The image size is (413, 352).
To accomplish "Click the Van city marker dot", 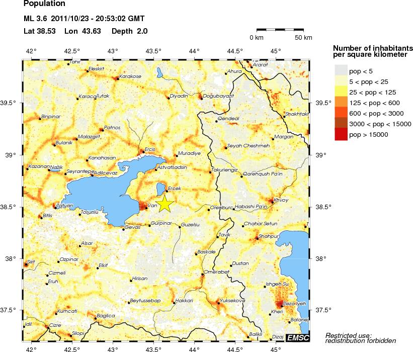I will (x=146, y=208).
